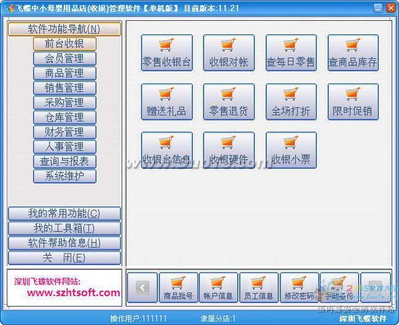Image resolution: width=399 pixels, height=325 pixels.
Task: Click the 收银对帐 reconciliation icon
Action: (229, 53)
